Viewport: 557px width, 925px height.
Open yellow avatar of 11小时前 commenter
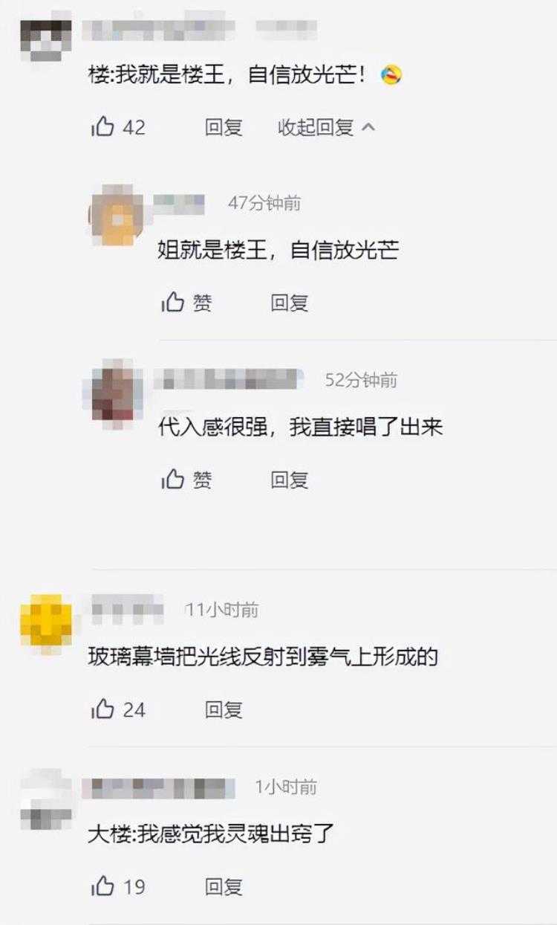pos(46,624)
